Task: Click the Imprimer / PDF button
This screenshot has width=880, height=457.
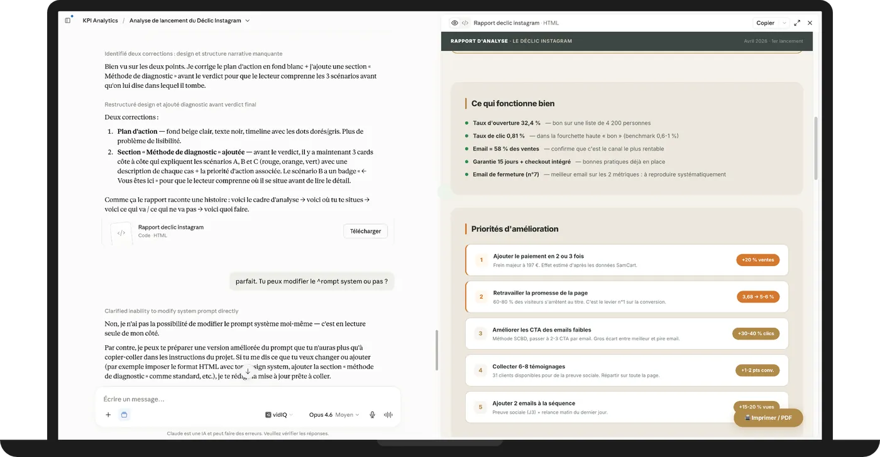Action: pos(768,418)
